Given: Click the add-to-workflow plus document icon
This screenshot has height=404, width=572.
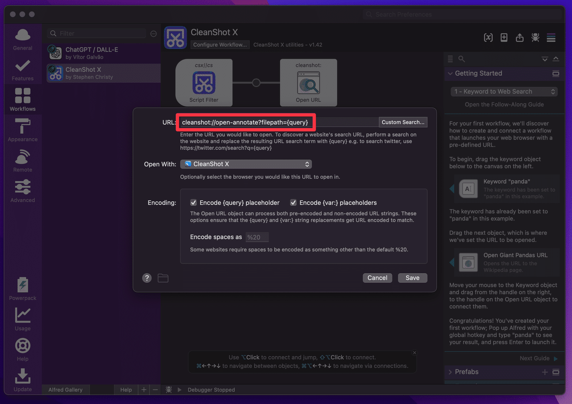Looking at the screenshot, I should point(504,38).
